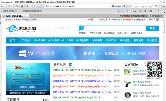Image resolution: width=166 pixels, height=101 pixels.
Task: Click the magnifier icon in site search
Action: point(82,28)
